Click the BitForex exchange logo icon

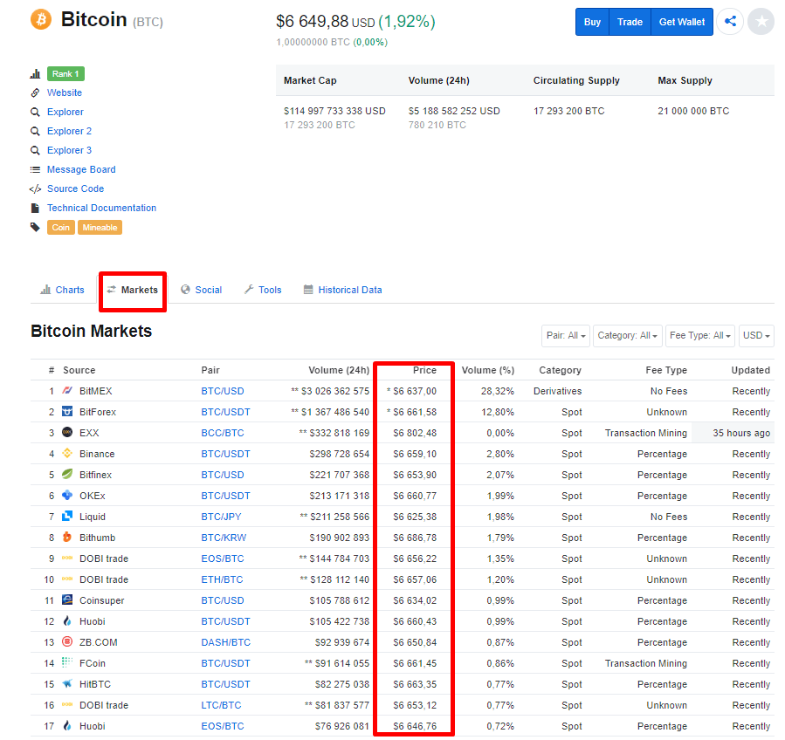click(x=67, y=412)
